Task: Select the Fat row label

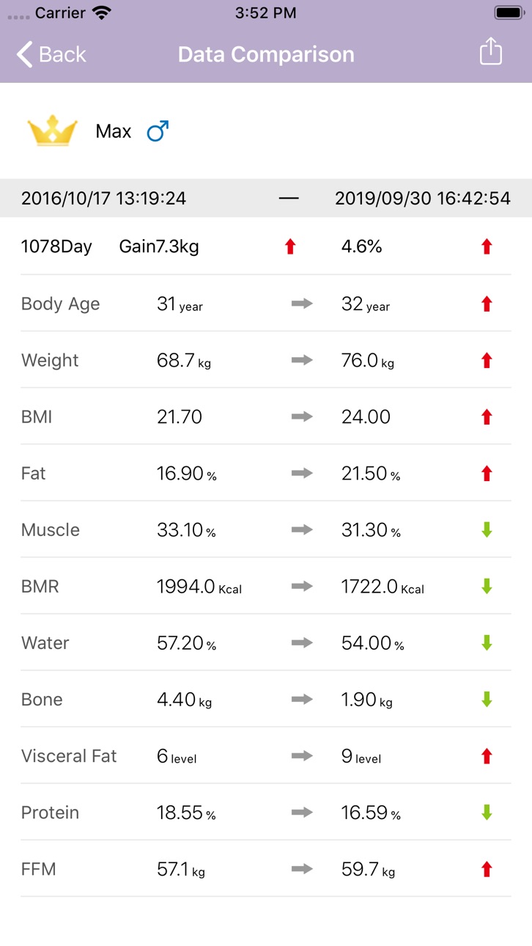Action: [x=34, y=473]
